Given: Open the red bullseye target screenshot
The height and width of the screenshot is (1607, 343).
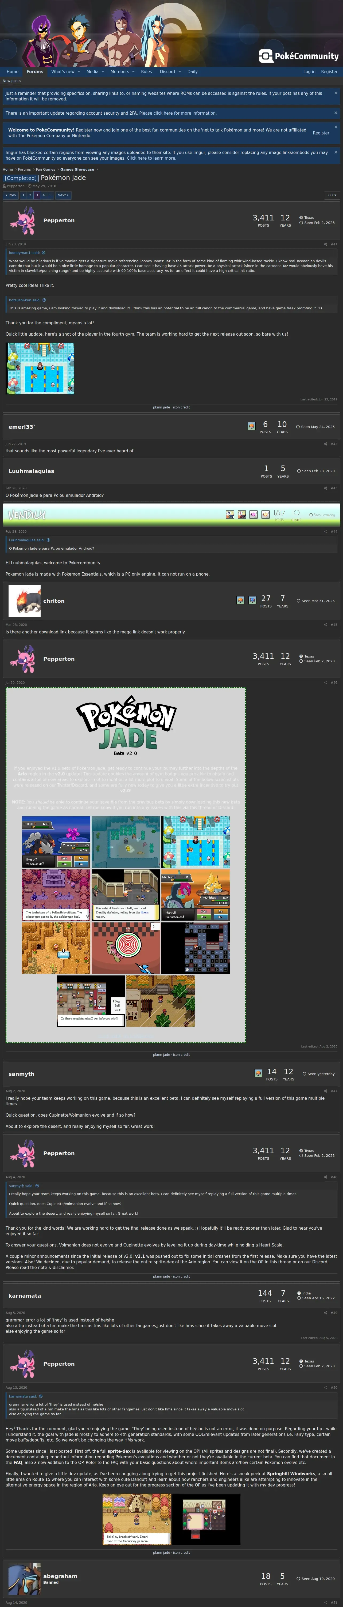Looking at the screenshot, I should pos(126,948).
